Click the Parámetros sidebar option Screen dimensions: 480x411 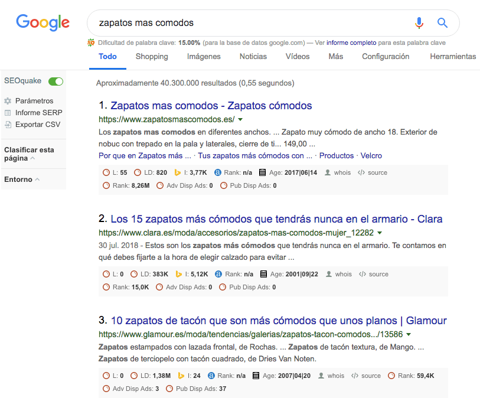pos(34,101)
